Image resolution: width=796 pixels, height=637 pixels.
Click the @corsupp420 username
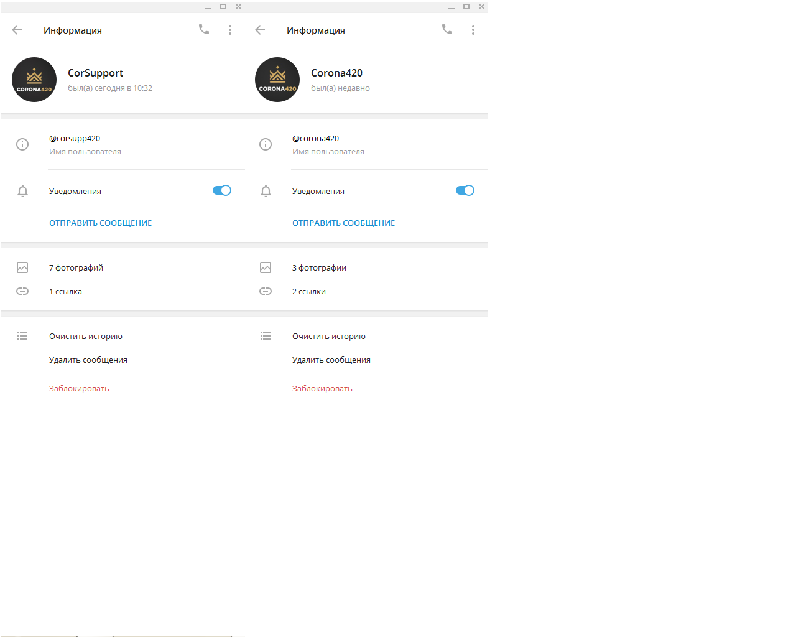click(75, 138)
